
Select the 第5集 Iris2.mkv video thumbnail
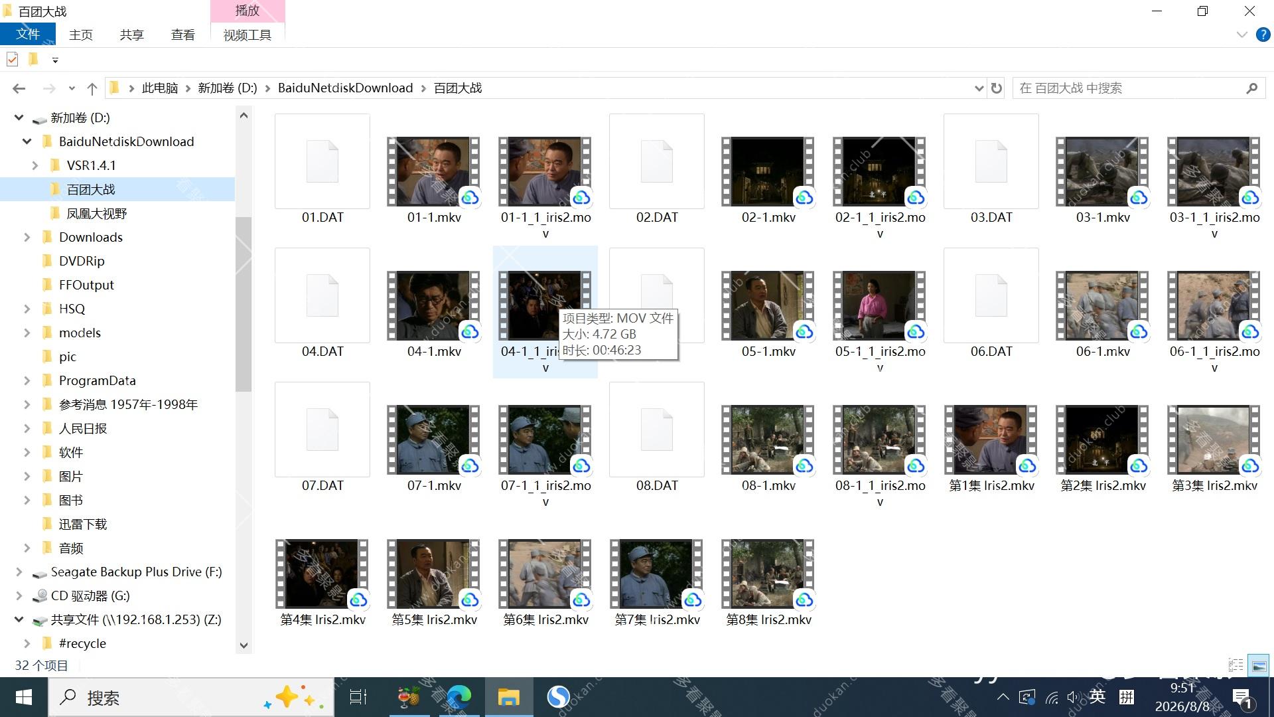[434, 574]
